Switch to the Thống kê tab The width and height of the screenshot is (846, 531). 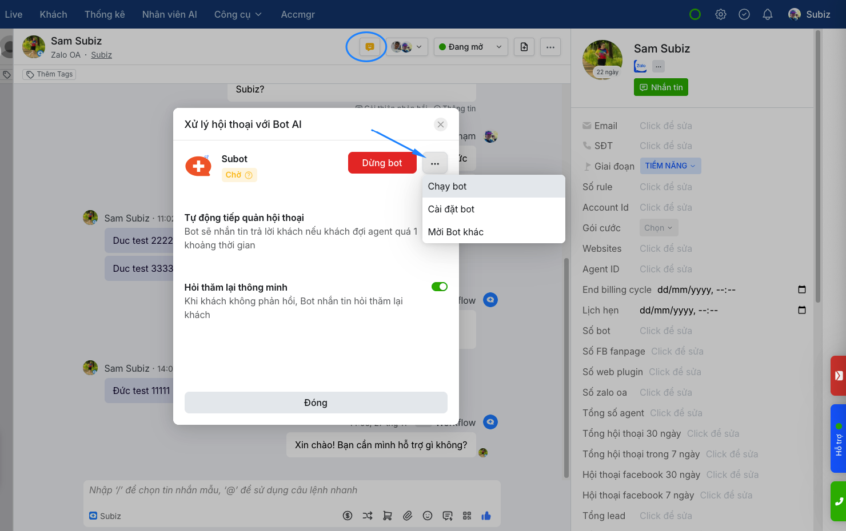coord(105,14)
